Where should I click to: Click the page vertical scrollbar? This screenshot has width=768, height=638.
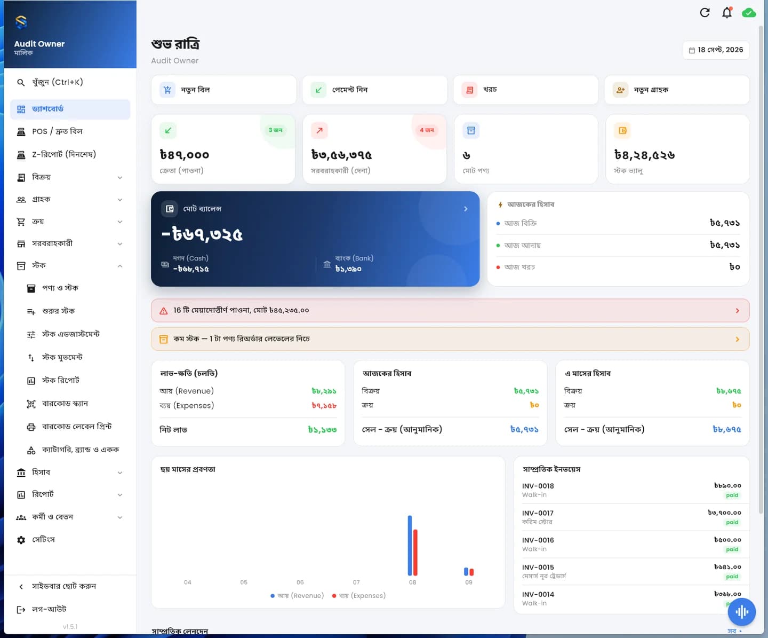pos(761,270)
